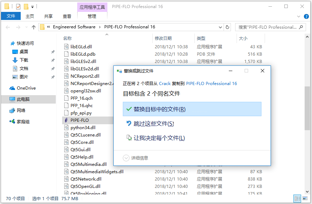The width and height of the screenshot is (312, 204).
Task: Select the python34.dll file
Action: (x=83, y=127)
